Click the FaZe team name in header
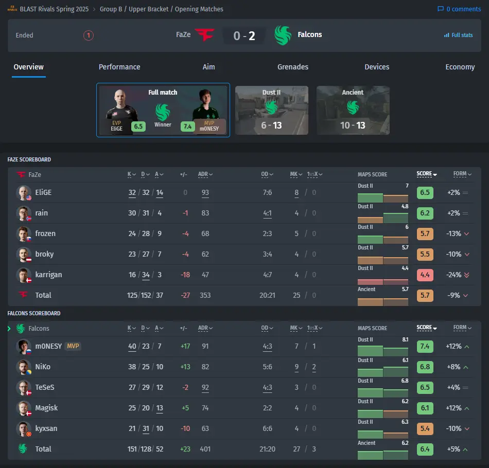This screenshot has height=468, width=489. tap(183, 34)
